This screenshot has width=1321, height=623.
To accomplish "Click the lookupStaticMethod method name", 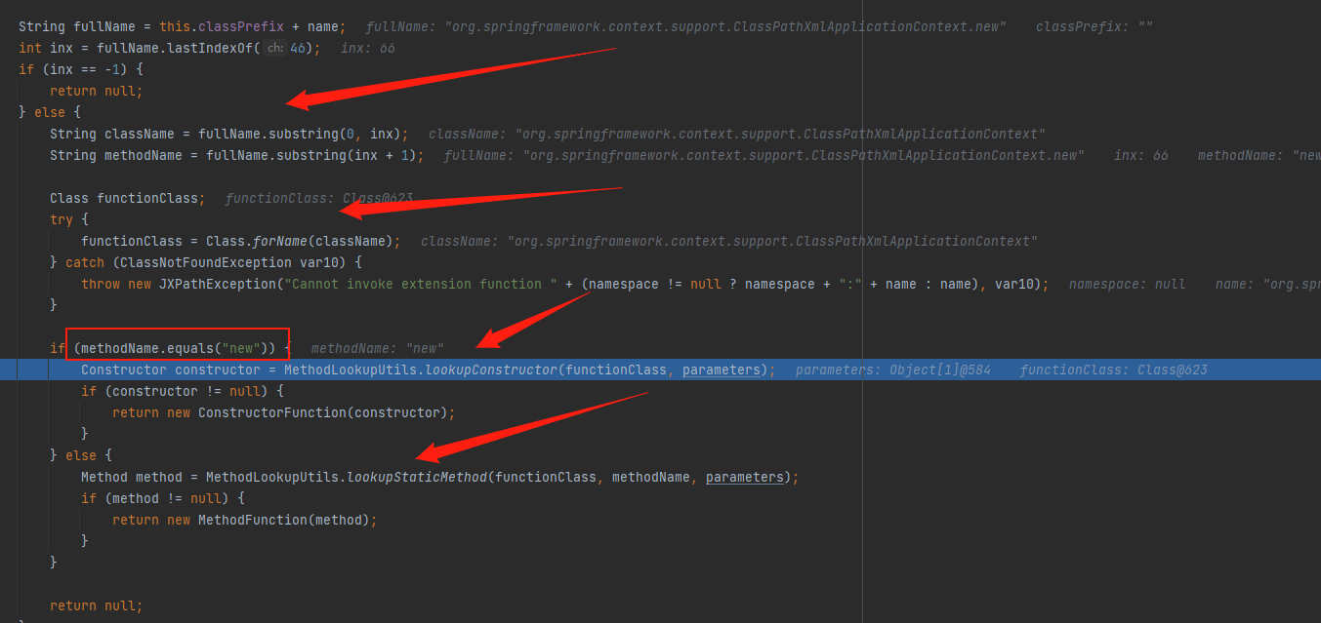I will point(417,477).
